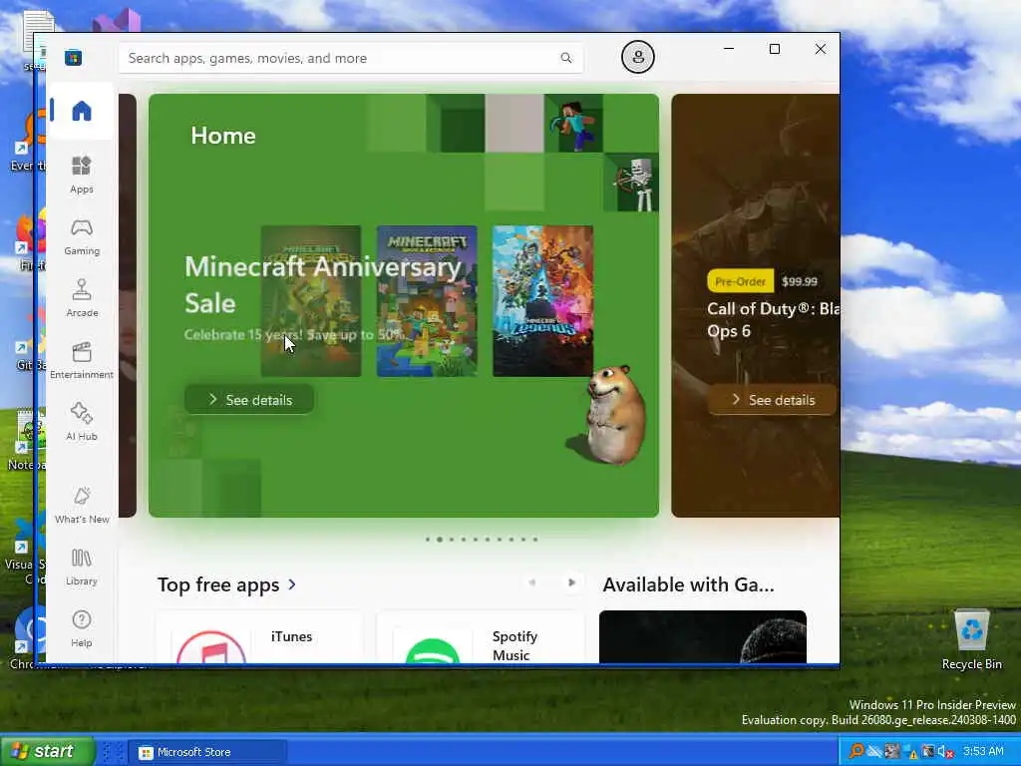Go to the Gaming section
This screenshot has width=1021, height=766.
click(82, 236)
